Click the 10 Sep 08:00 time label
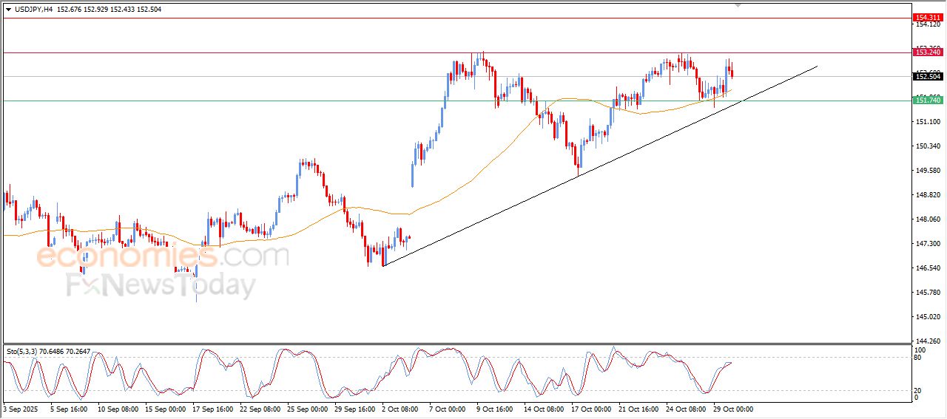 pos(117,409)
